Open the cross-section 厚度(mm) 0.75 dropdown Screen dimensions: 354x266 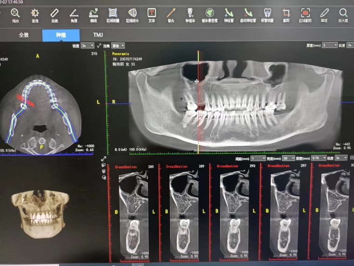tap(319, 158)
